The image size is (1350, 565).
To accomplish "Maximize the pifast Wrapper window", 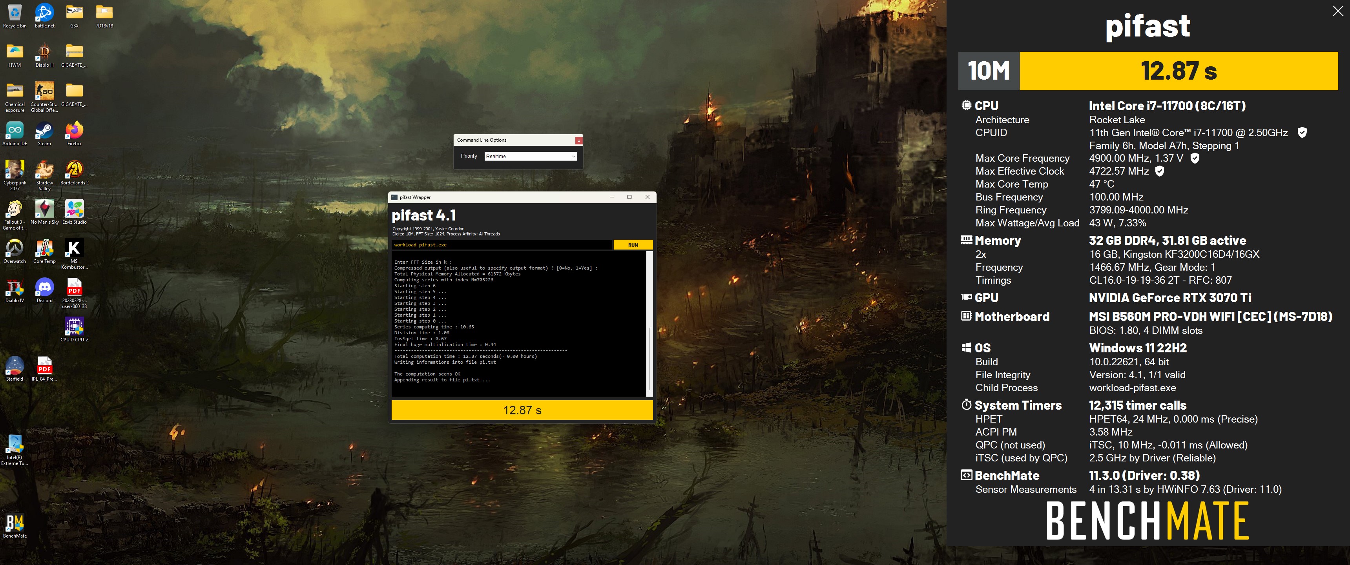I will pos(629,197).
